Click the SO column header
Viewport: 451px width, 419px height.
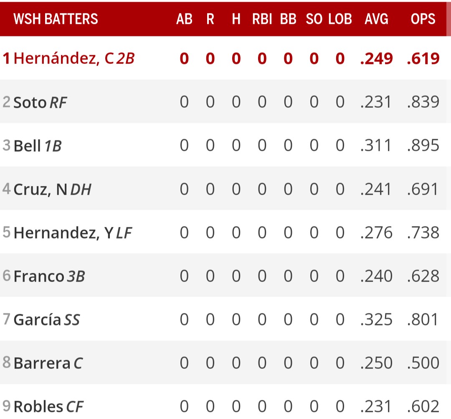point(314,19)
